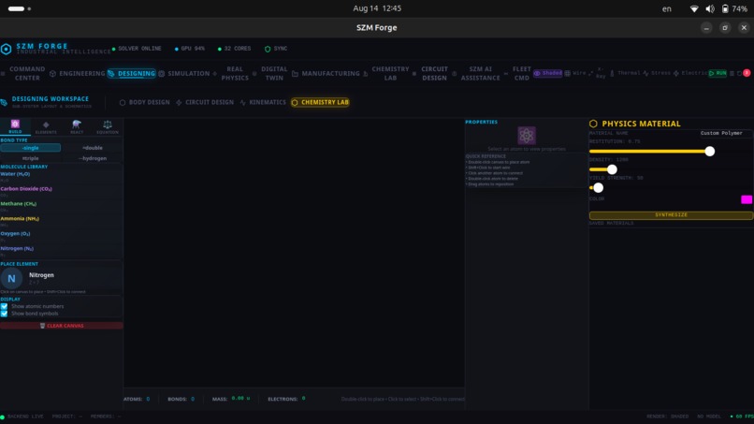Click the Sync shield icon
Image resolution: width=754 pixels, height=424 pixels.
click(x=268, y=49)
